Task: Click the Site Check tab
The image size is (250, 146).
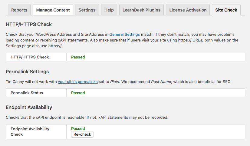Action: [x=226, y=10]
